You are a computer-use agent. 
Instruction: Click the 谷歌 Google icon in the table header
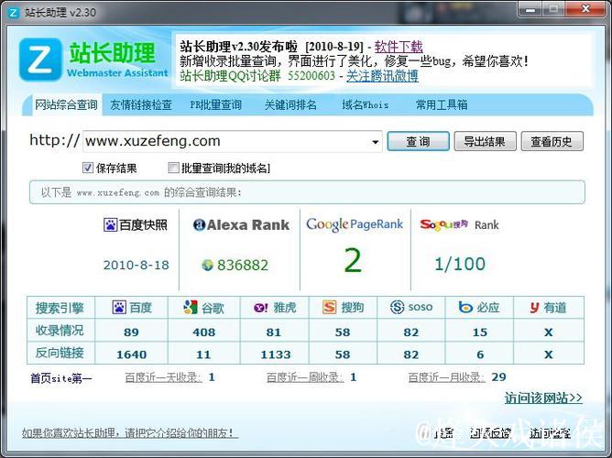click(x=191, y=308)
